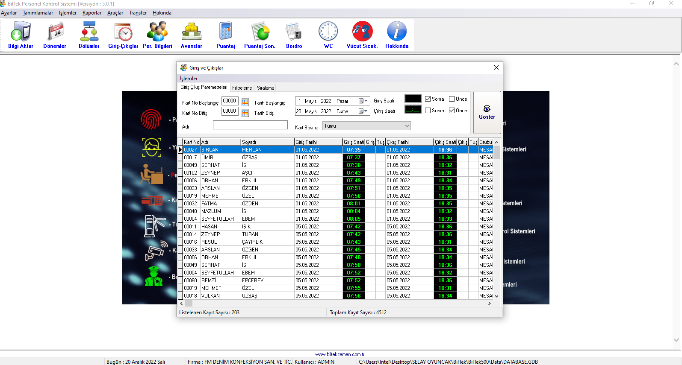
Task: Open the Hakkında info icon
Action: coord(397,35)
